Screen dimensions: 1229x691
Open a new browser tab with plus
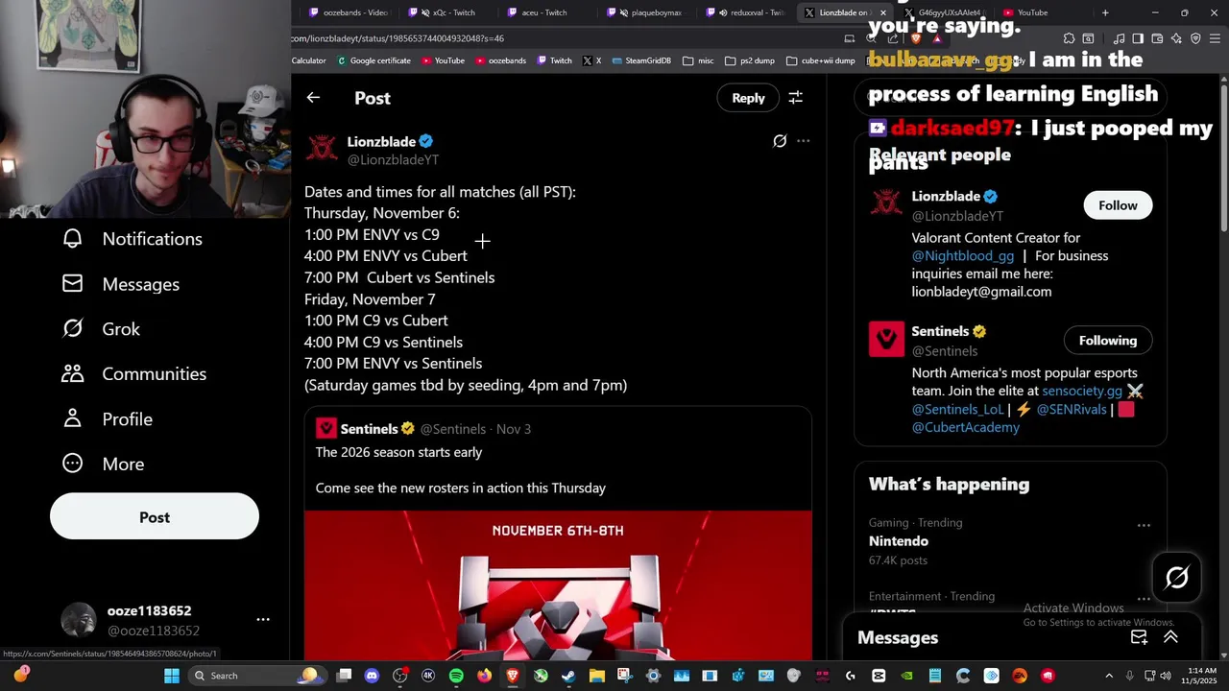(1105, 12)
